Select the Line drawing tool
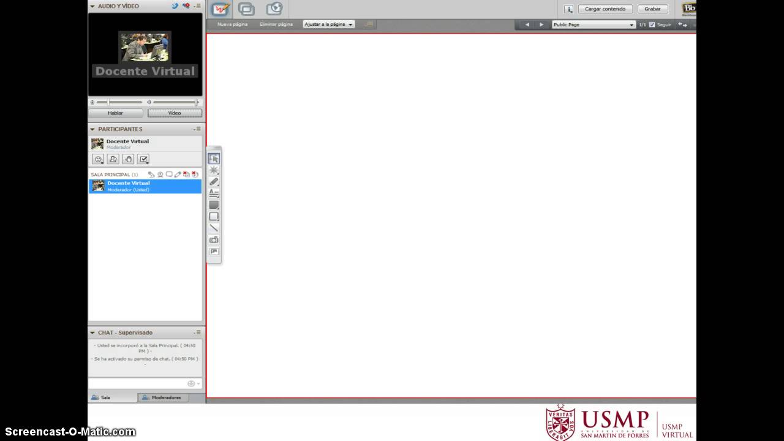This screenshot has width=784, height=441. [x=214, y=228]
